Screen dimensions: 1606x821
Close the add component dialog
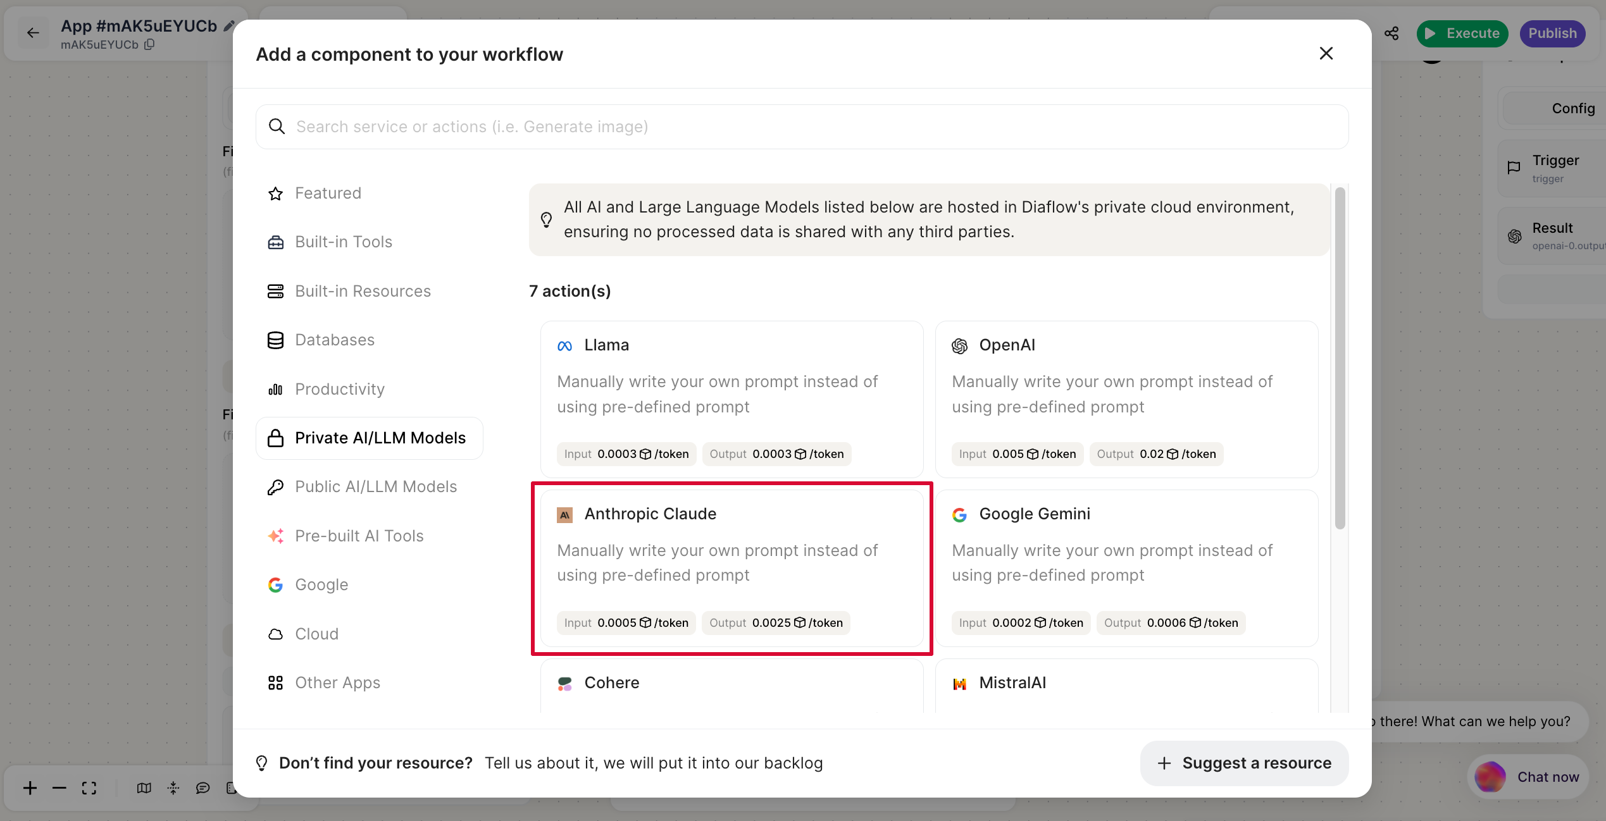(1326, 54)
